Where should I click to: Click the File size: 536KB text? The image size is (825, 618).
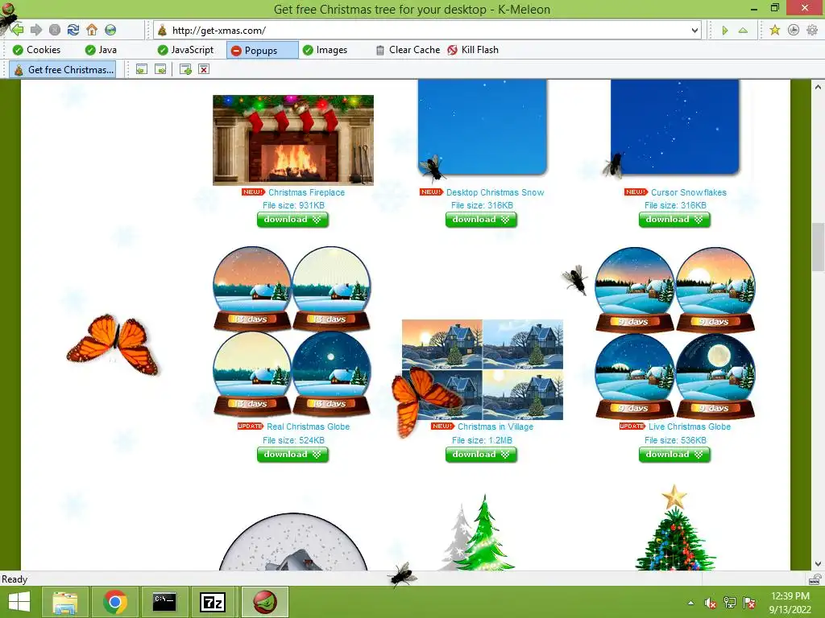click(675, 440)
